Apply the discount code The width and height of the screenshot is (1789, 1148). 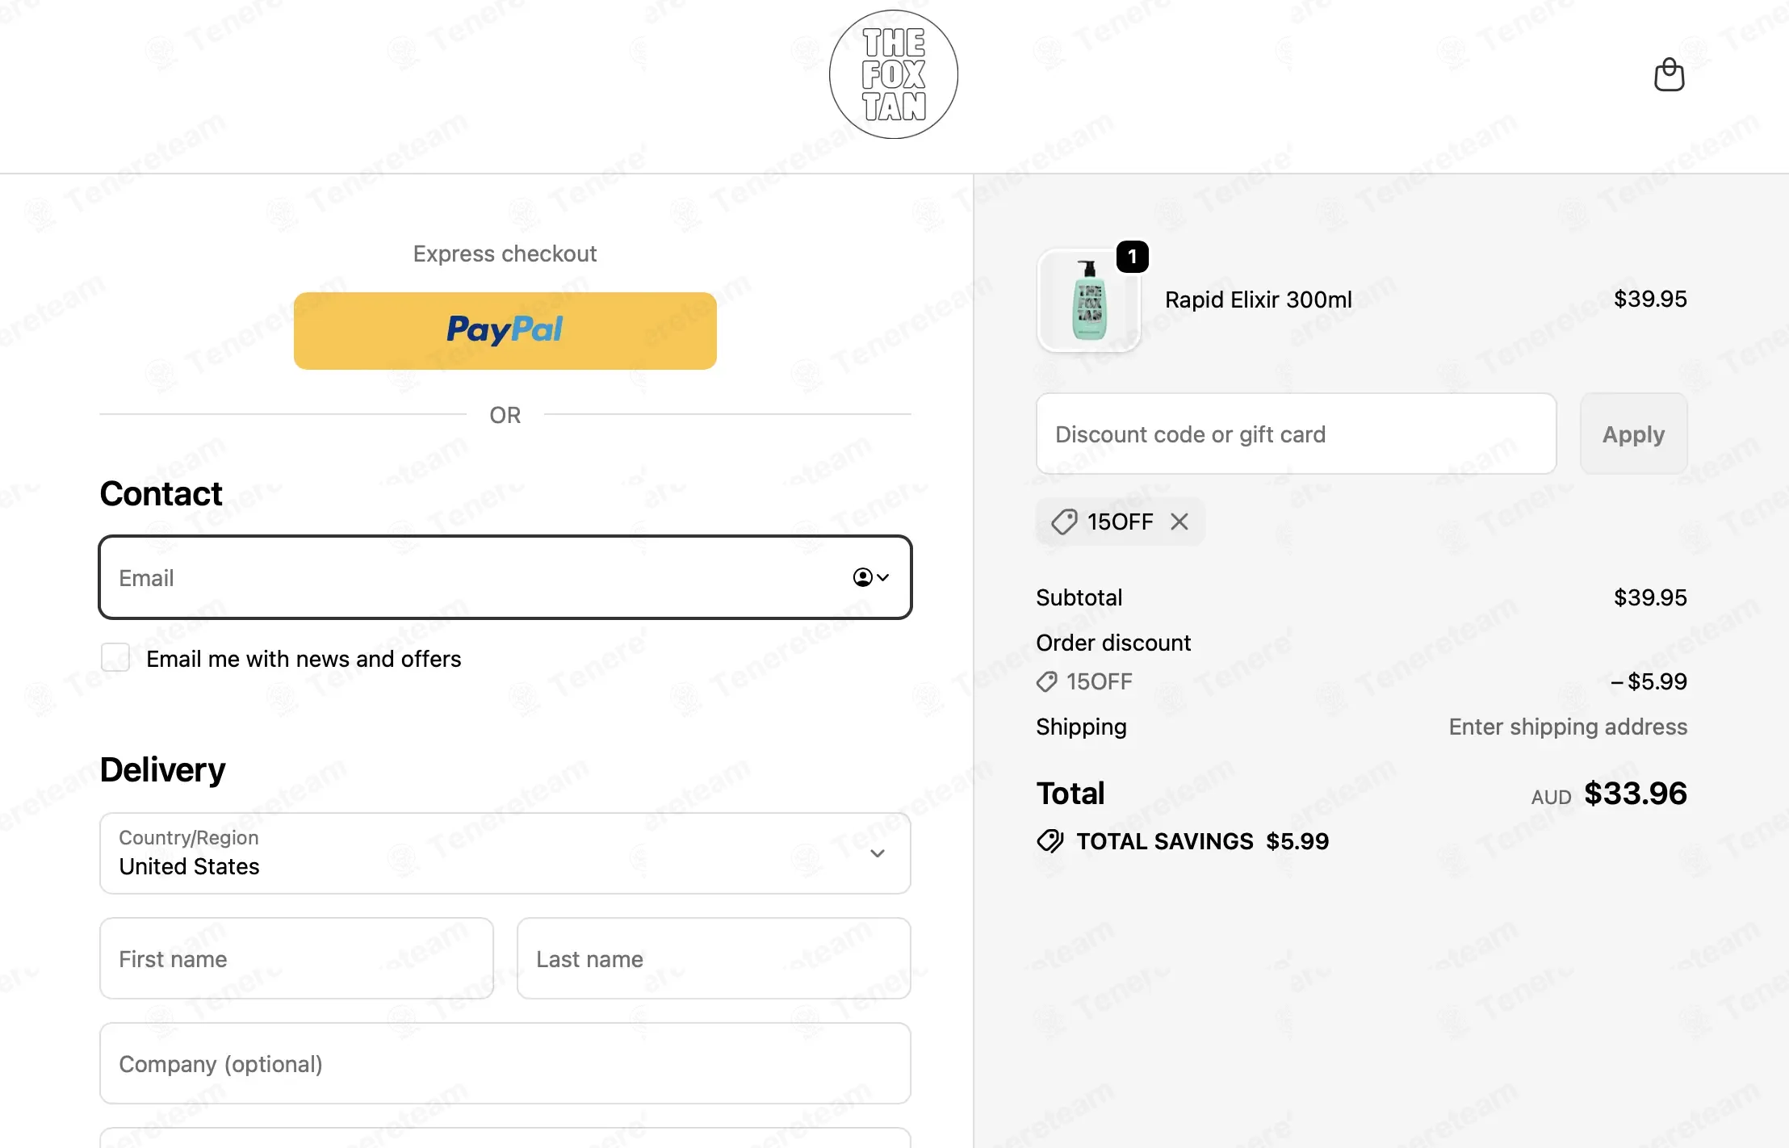click(x=1633, y=434)
